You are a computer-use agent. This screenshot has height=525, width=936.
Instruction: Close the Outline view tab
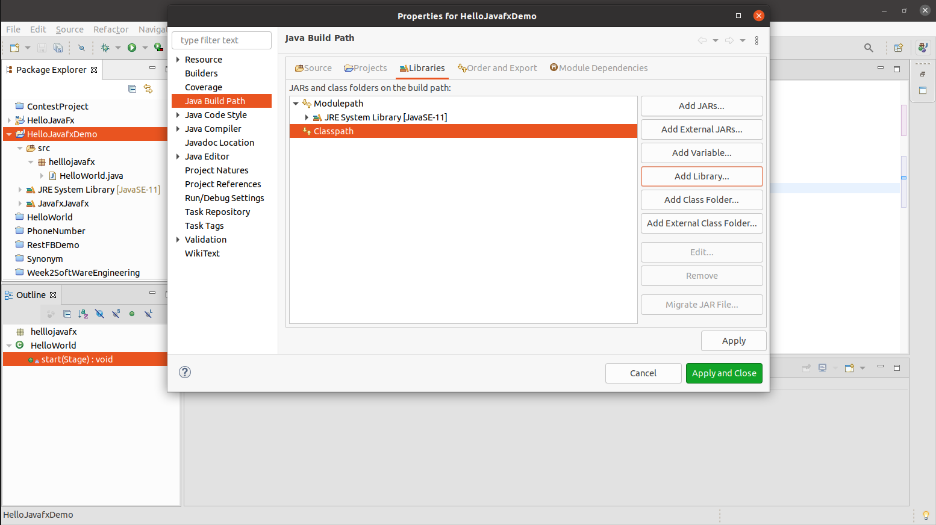(x=53, y=295)
